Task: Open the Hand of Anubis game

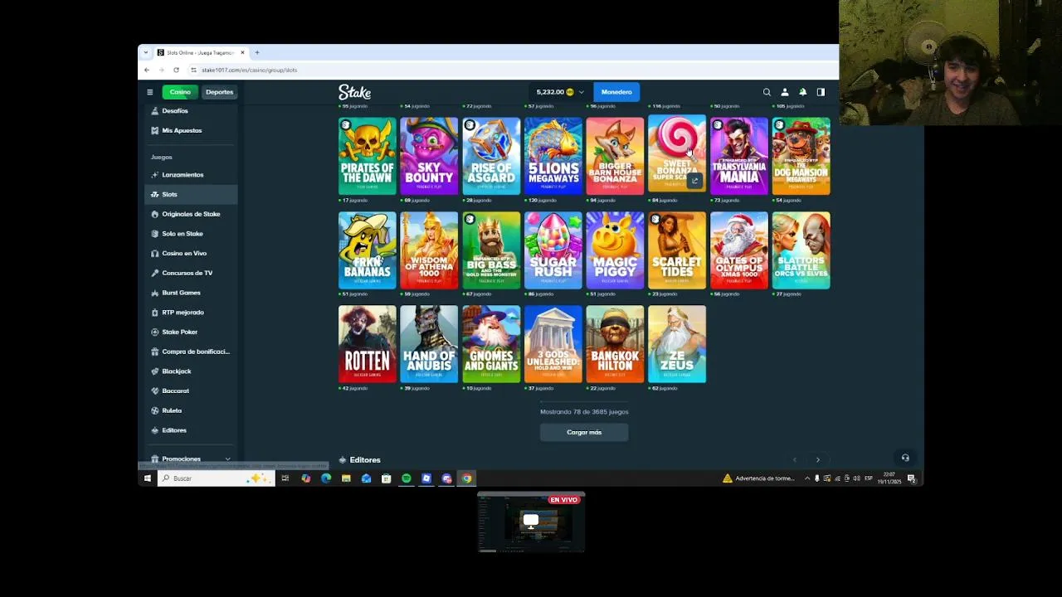Action: (429, 344)
